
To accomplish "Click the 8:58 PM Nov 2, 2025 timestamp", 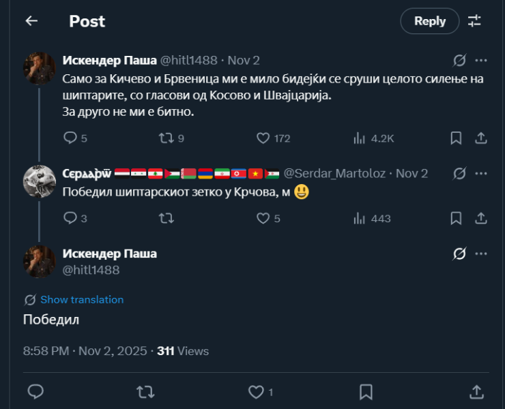I will click(85, 351).
